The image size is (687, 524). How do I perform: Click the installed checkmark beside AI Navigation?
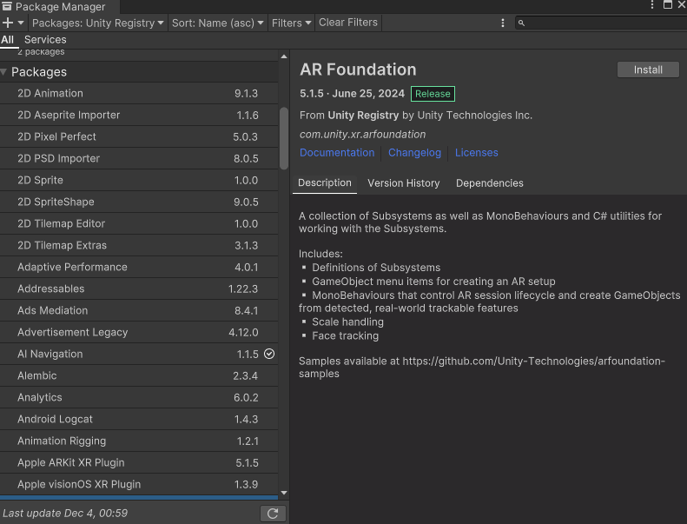tap(269, 354)
